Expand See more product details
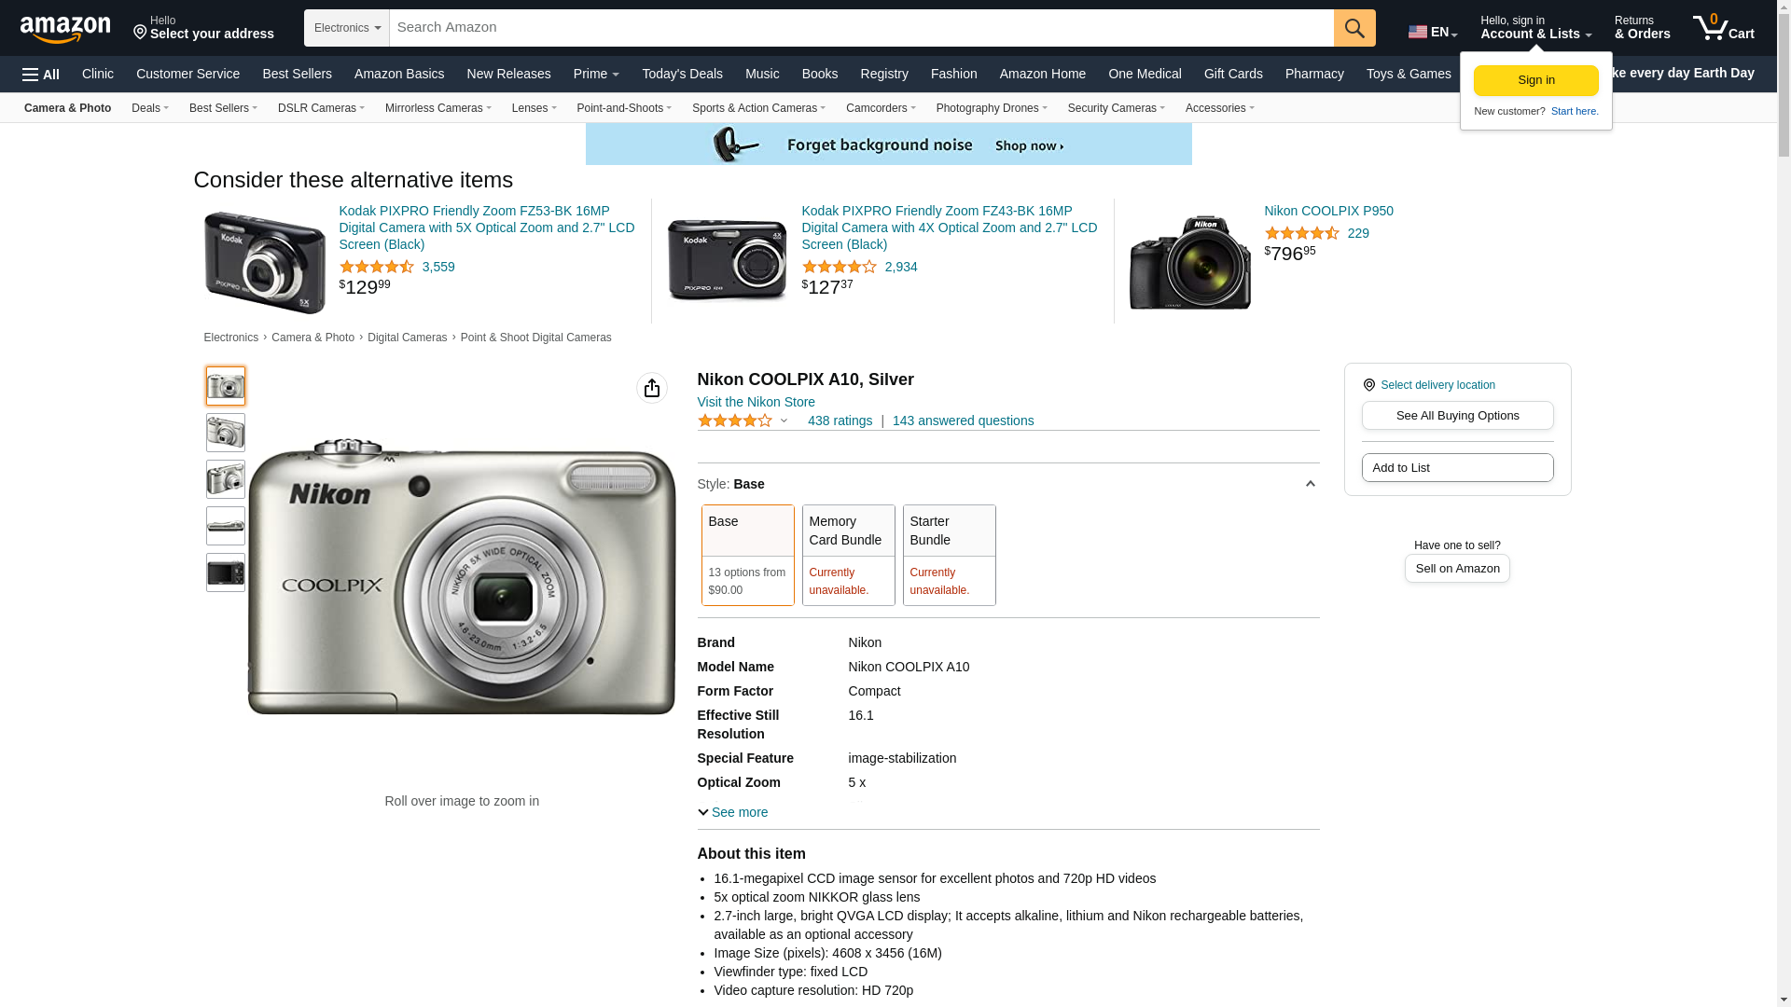Screen dimensions: 1791x1007 pos(733,812)
